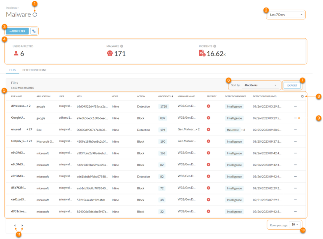Open more options for a3f3ffc6a2a98e66ebd row
This screenshot has height=239, width=323.
click(295, 153)
